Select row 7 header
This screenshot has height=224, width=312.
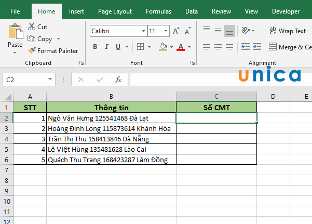point(7,170)
